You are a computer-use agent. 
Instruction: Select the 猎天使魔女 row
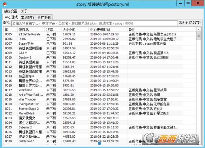pos(100,118)
